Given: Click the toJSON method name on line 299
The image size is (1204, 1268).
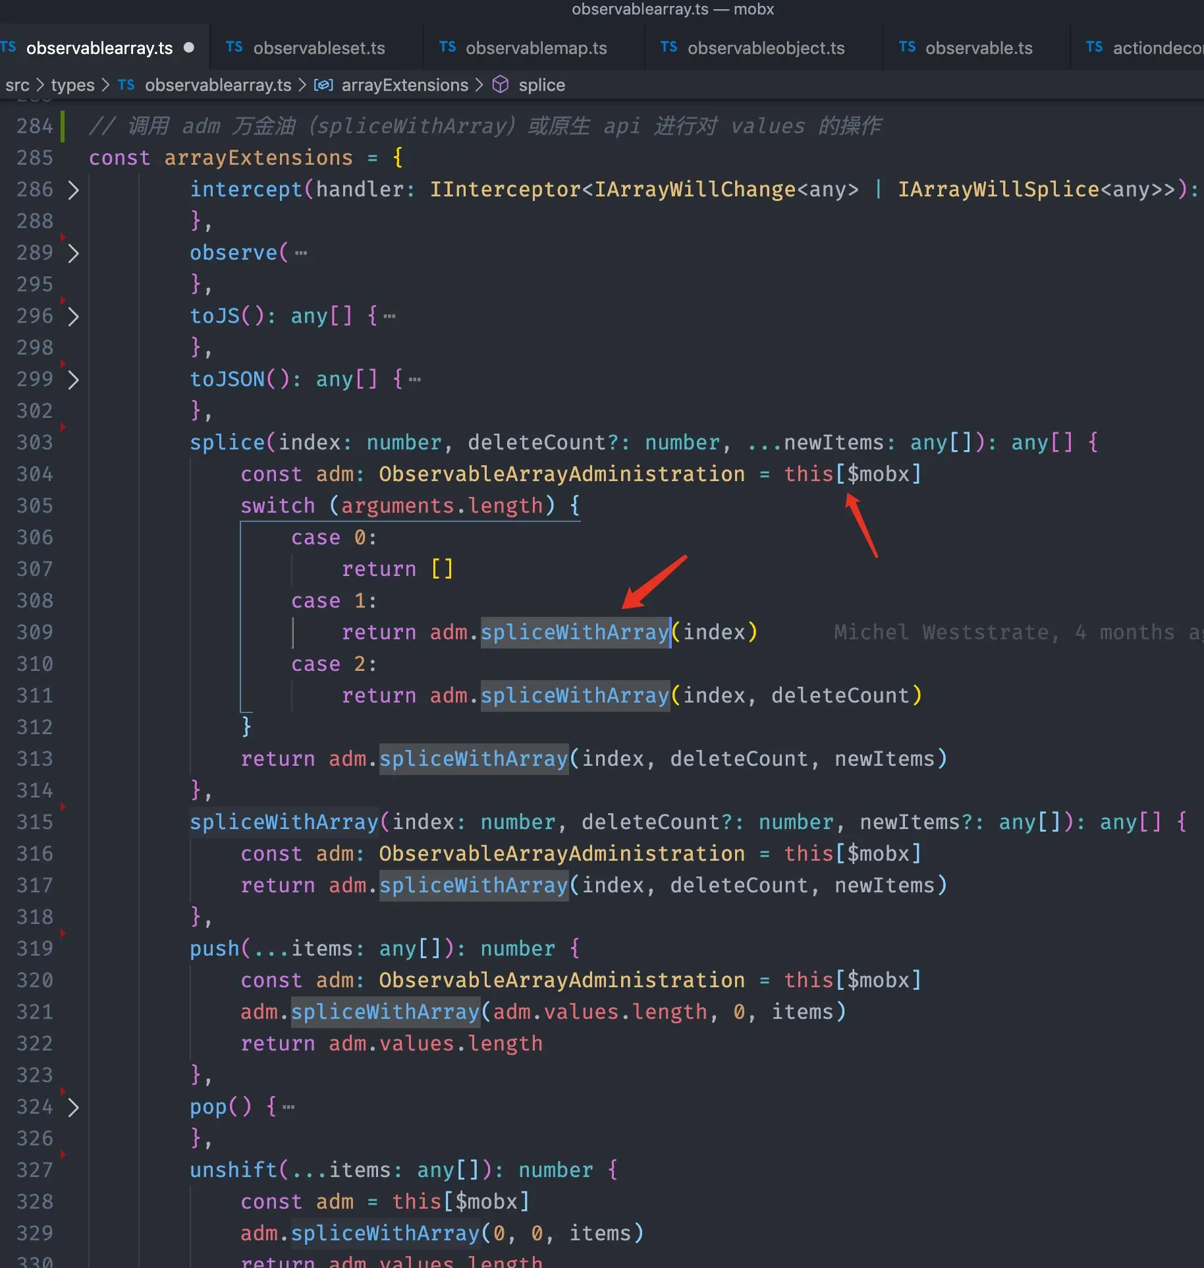Looking at the screenshot, I should (x=227, y=379).
